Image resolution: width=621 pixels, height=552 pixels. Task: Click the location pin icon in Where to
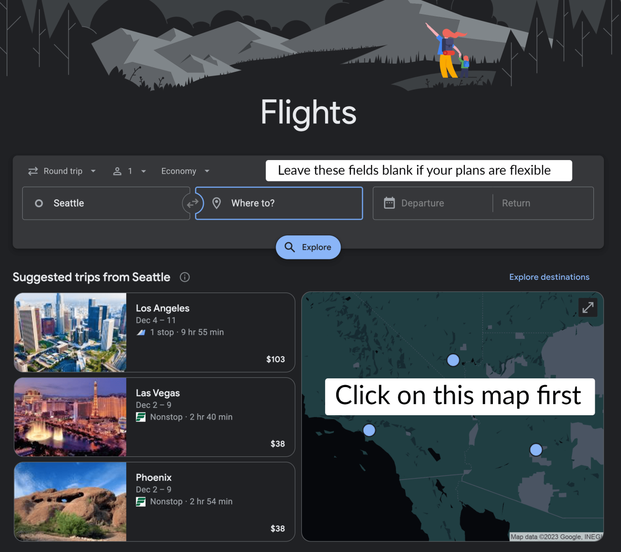click(x=216, y=203)
